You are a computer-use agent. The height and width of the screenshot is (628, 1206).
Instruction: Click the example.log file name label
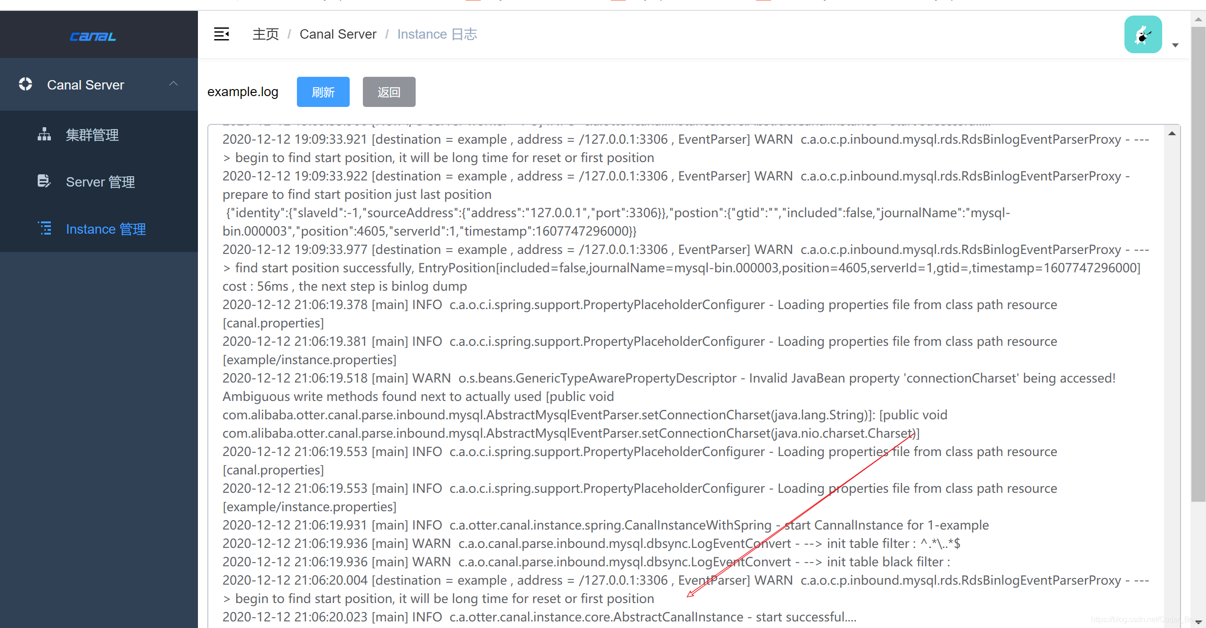pos(243,92)
